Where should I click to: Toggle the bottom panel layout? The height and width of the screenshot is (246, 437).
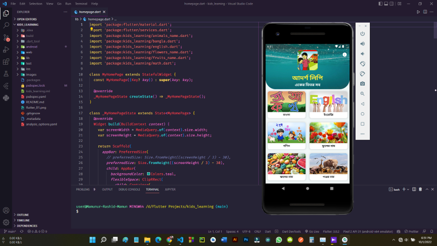point(386,4)
